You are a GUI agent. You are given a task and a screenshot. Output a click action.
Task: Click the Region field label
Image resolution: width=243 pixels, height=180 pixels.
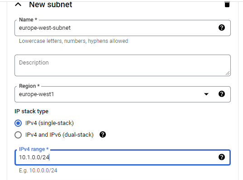[x=29, y=86]
